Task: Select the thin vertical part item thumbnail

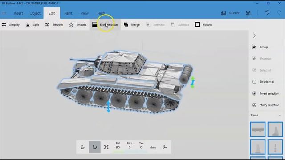Action: (275, 147)
